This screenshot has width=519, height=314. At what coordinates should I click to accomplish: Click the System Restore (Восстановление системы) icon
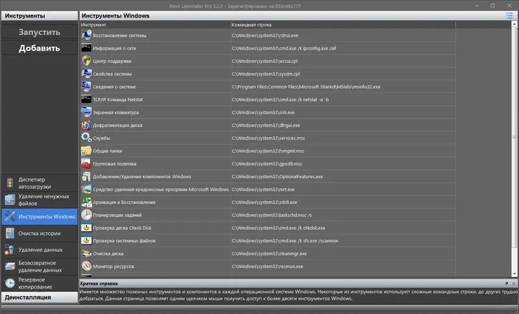86,35
